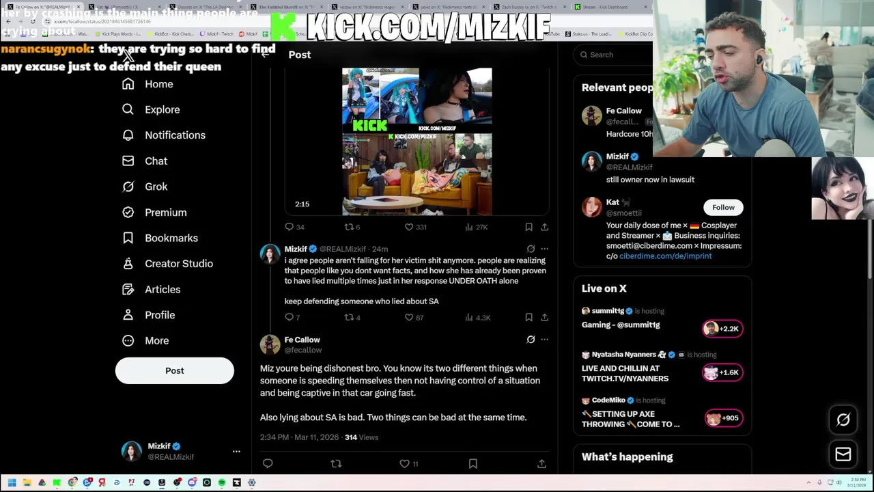Open Spotify from the taskbar
The image size is (874, 492).
coord(222,482)
